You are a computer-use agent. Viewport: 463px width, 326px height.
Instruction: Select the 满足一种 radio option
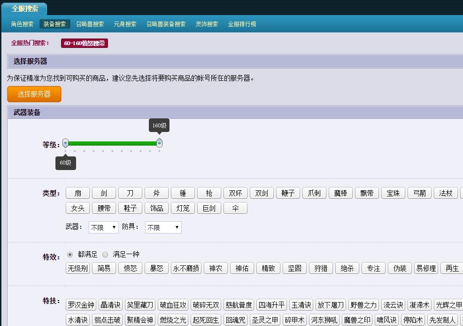[105, 255]
